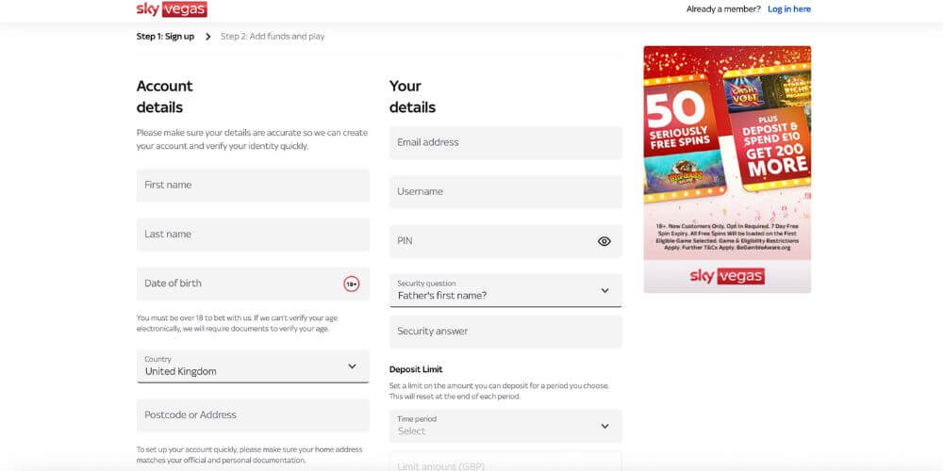Click into the Last name field
The height and width of the screenshot is (471, 943).
(253, 235)
